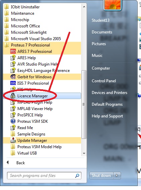Click the Shut down button

click(101, 176)
